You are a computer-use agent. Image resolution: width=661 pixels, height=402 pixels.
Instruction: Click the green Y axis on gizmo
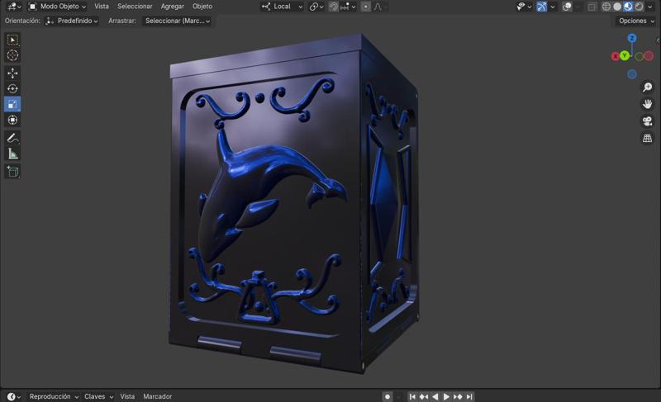625,55
